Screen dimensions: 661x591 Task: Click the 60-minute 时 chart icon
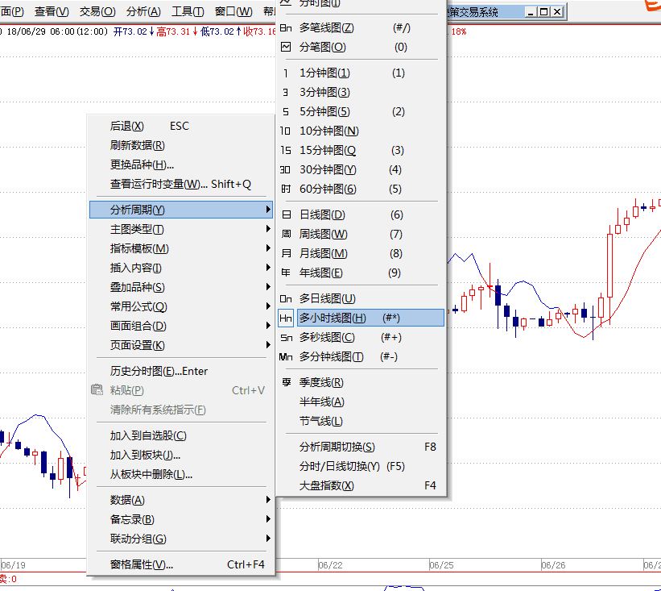(286, 189)
